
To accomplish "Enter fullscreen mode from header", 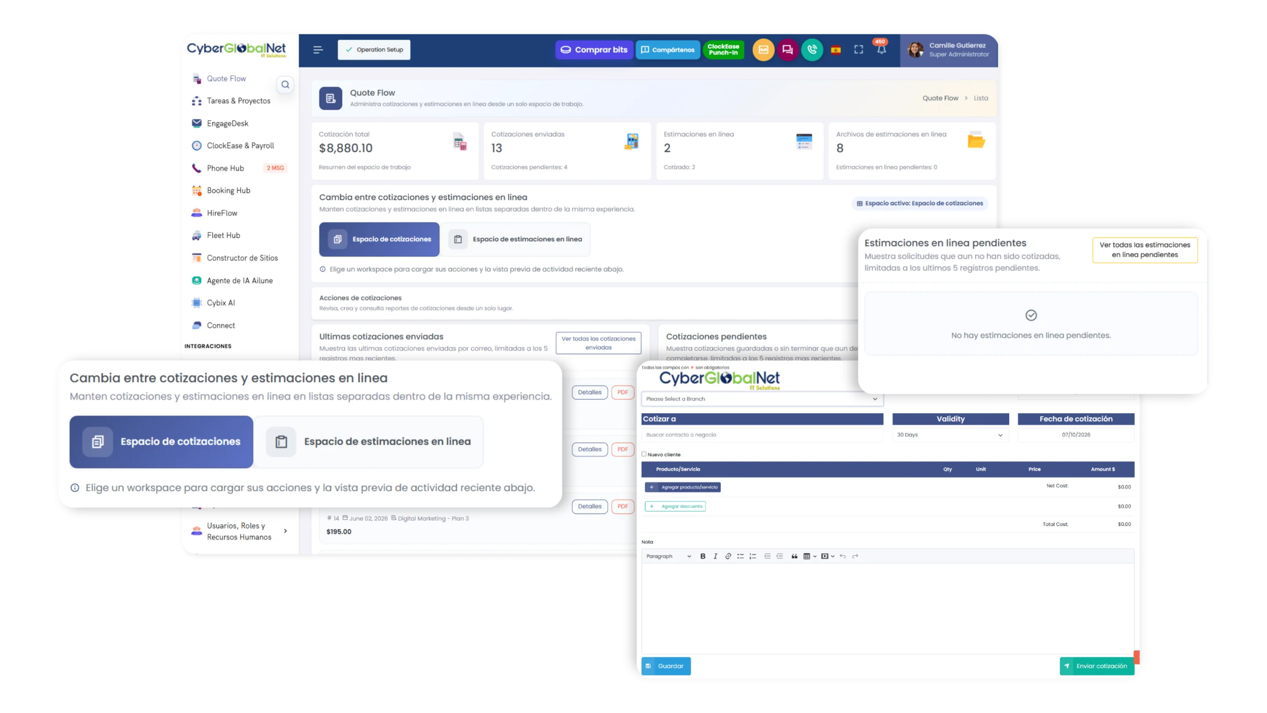I will [x=859, y=50].
